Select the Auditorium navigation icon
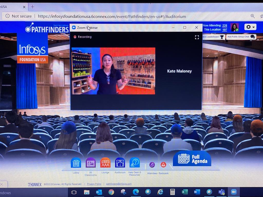263x197 pixels. pos(120,163)
